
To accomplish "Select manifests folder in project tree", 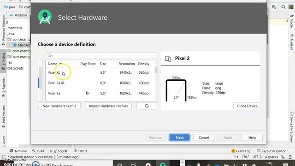I will coord(15,28).
